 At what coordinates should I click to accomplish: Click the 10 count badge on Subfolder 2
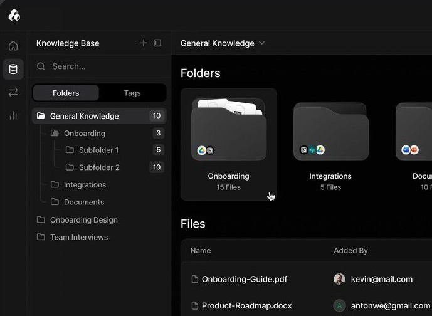(x=157, y=167)
